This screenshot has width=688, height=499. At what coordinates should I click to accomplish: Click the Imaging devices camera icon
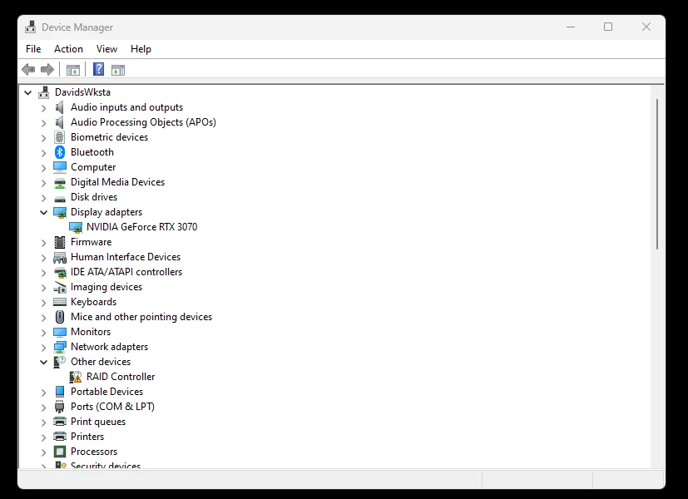pos(60,288)
